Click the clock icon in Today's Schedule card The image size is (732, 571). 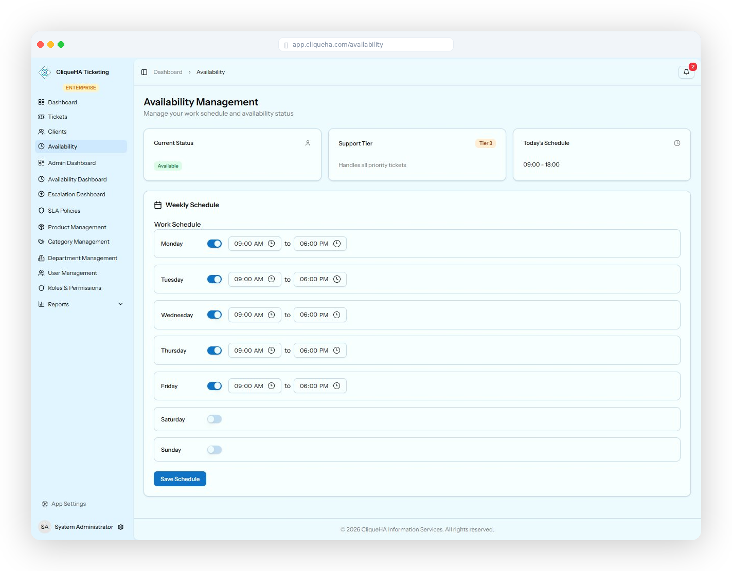click(x=677, y=143)
